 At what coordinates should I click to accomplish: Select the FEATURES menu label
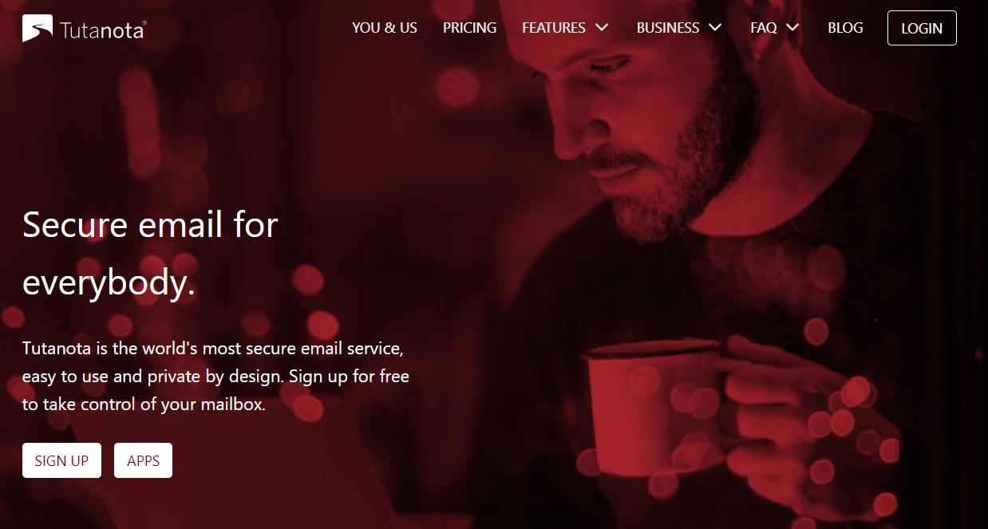[554, 28]
